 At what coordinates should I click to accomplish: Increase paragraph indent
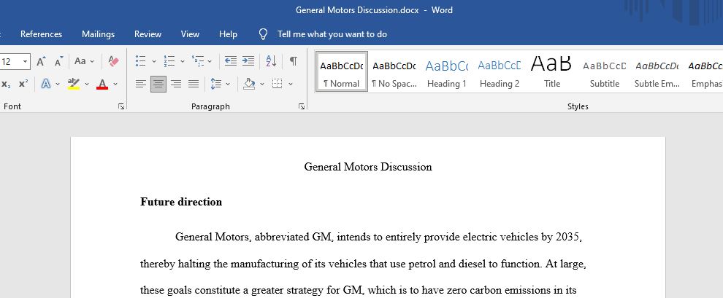coord(248,61)
